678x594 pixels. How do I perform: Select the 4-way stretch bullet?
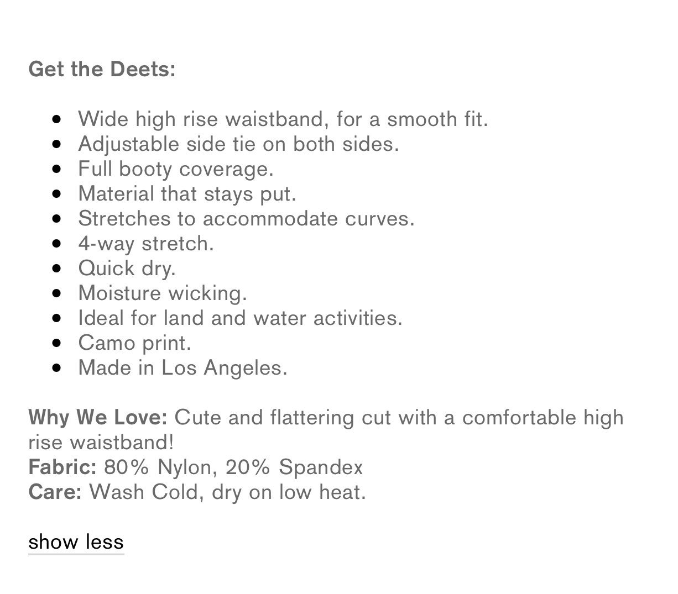(146, 243)
